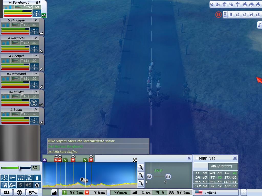Click the info button beside Zajicek
Image resolution: width=262 pixels, height=196 pixels.
pyautogui.click(x=244, y=192)
